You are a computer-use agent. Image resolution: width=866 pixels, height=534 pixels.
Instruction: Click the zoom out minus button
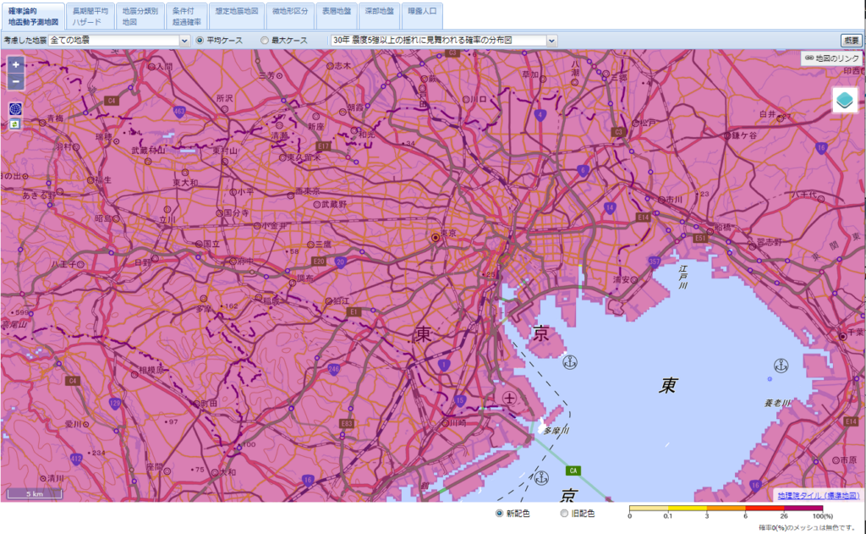pos(15,81)
